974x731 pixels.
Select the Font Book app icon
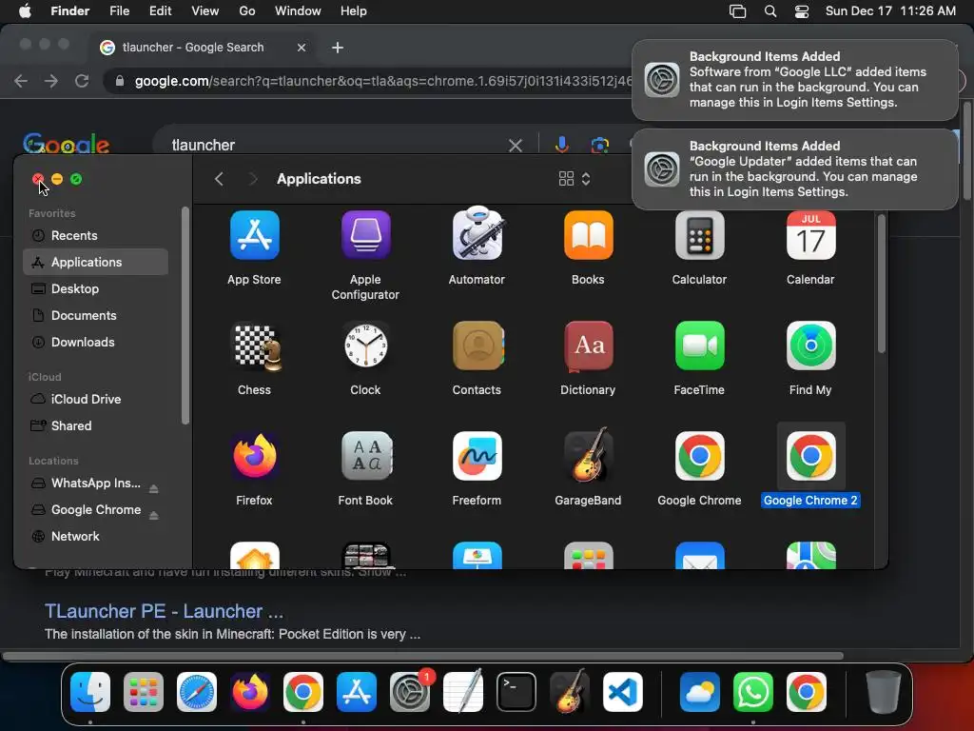pos(365,456)
